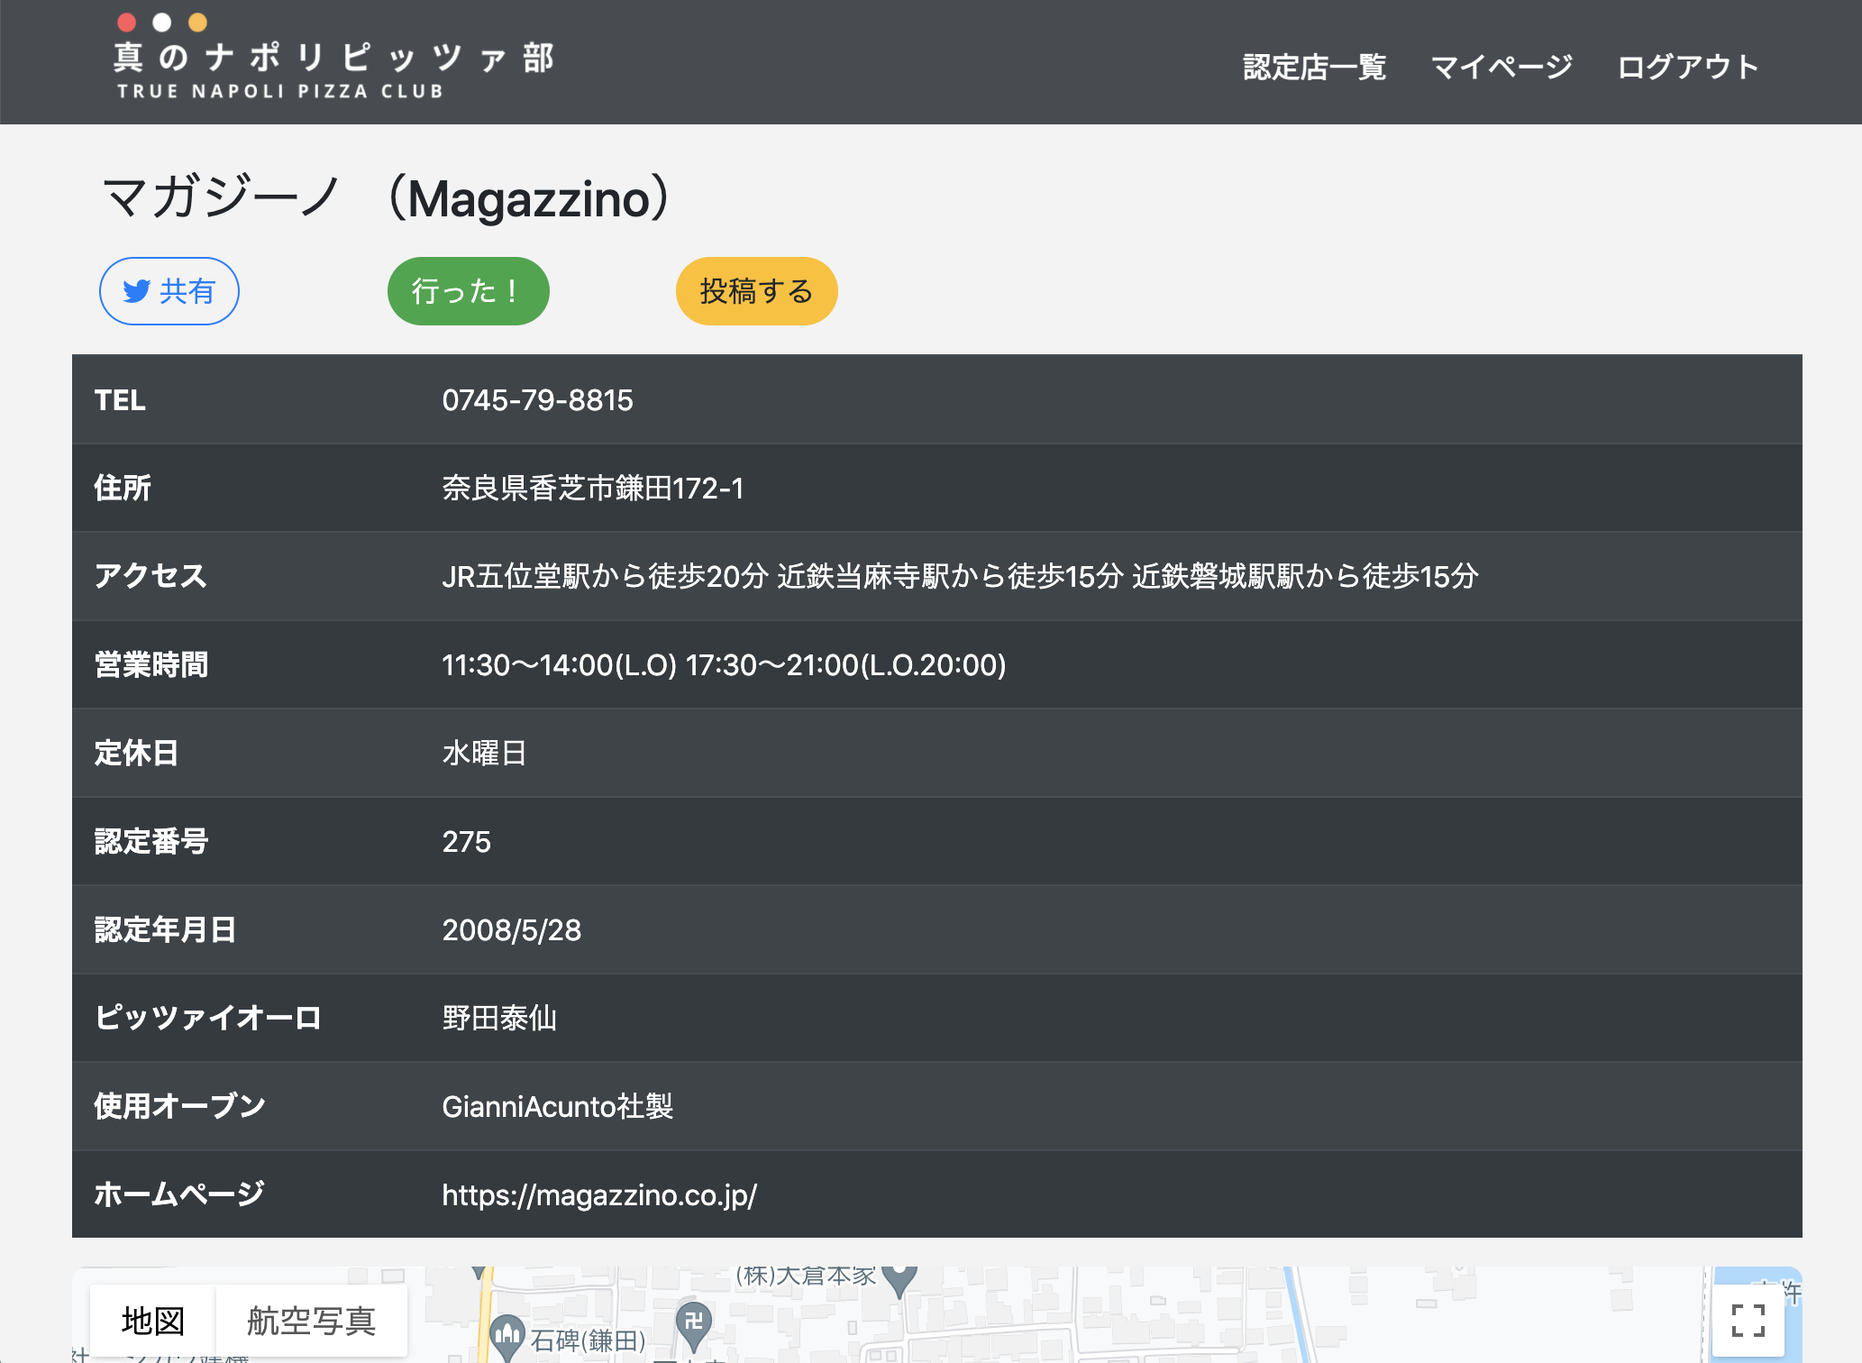
Task: Click the white dot in logo
Action: (162, 22)
